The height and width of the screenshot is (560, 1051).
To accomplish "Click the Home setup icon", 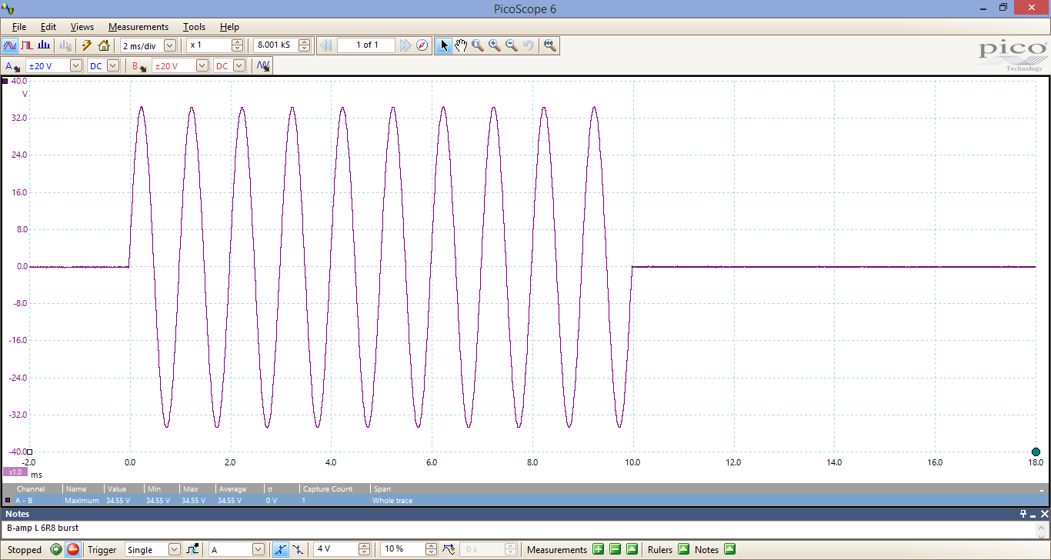I will click(x=104, y=45).
